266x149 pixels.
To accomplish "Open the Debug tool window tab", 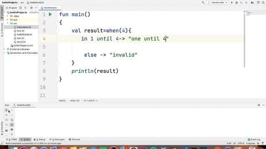I will 39,139.
